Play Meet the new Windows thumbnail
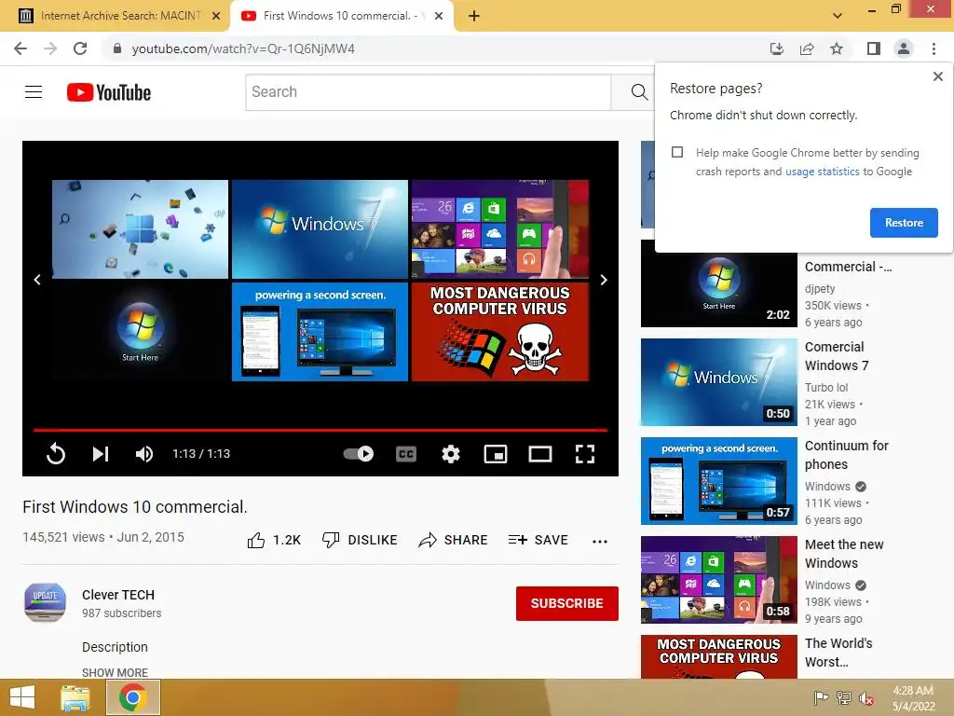The width and height of the screenshot is (954, 716). click(x=718, y=580)
